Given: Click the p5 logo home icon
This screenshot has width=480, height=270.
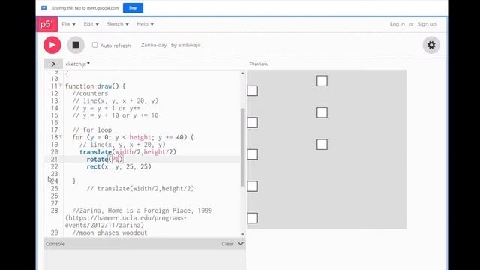Looking at the screenshot, I should [46, 24].
